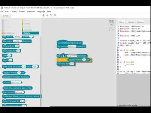
Task: Open the Extensions menu
Action: [x=31, y=11]
